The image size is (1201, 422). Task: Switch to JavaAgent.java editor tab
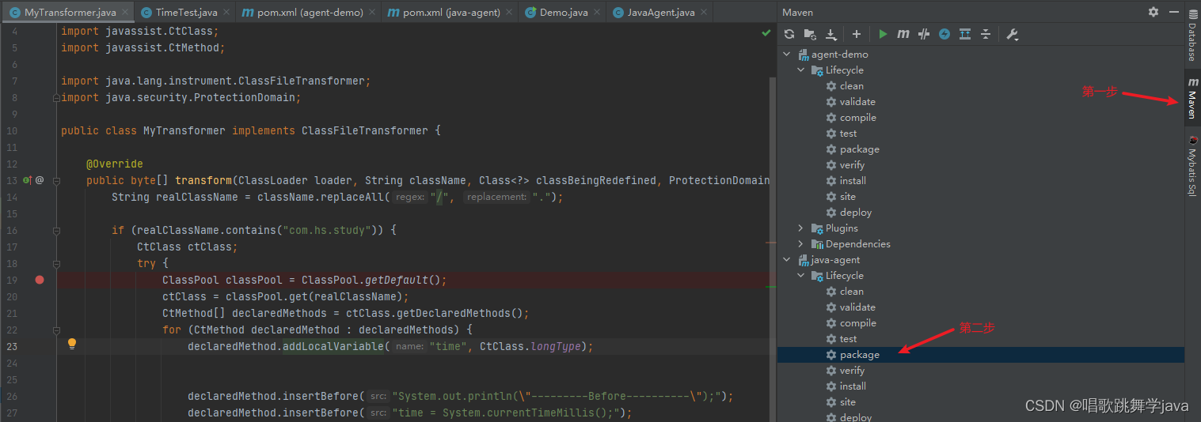661,13
